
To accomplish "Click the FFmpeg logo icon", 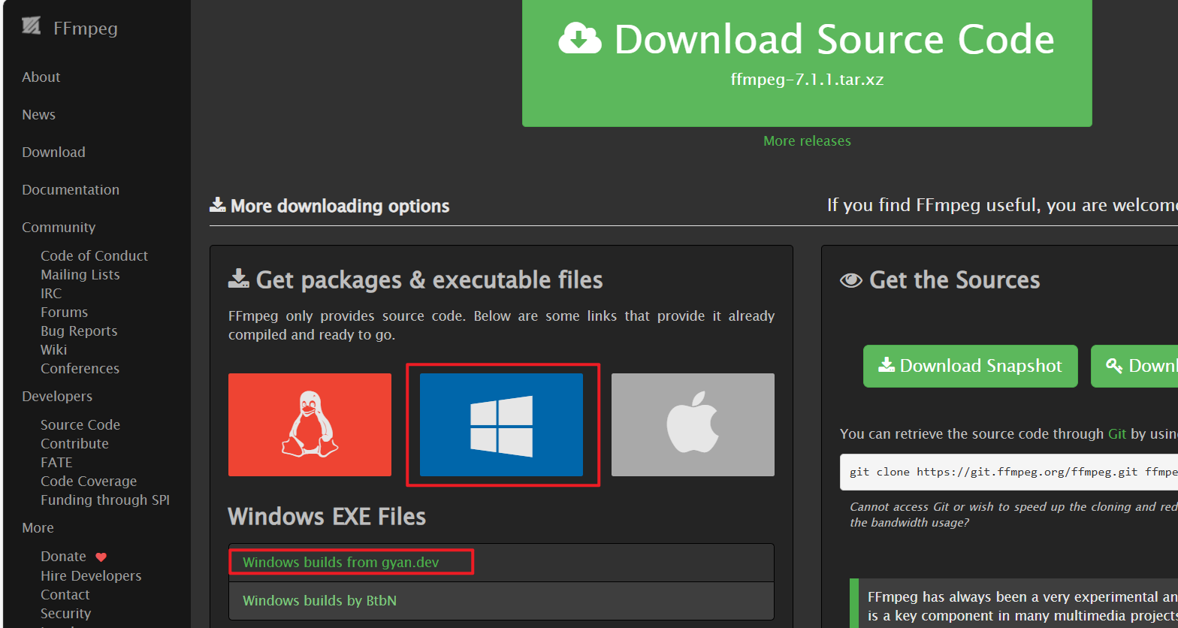I will pyautogui.click(x=31, y=26).
